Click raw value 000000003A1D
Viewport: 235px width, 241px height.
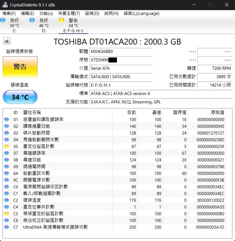click(210, 227)
